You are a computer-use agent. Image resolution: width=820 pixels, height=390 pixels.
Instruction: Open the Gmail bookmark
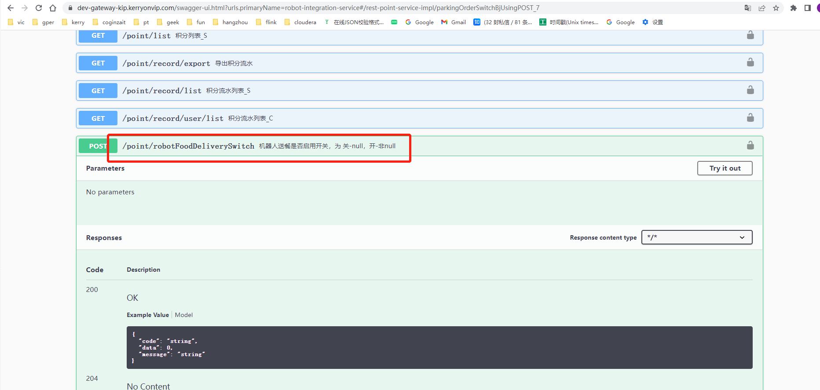(454, 22)
